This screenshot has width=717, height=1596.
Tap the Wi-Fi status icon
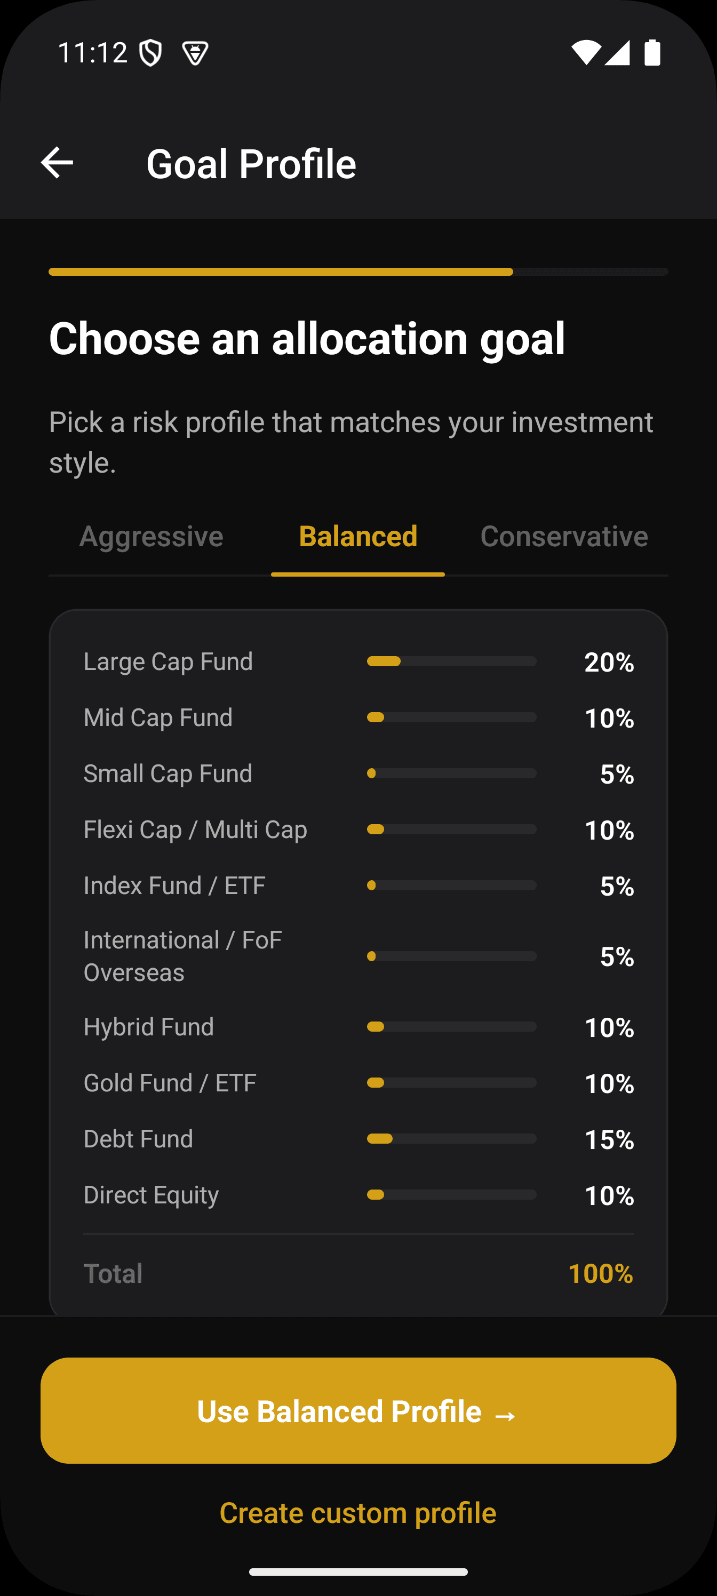586,52
